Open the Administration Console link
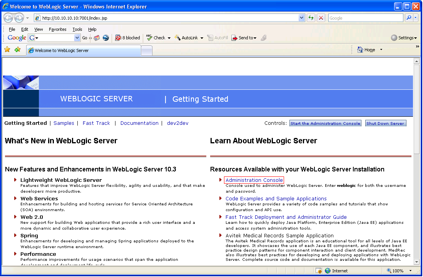Screen dimensions: 423x277 [x=254, y=180]
